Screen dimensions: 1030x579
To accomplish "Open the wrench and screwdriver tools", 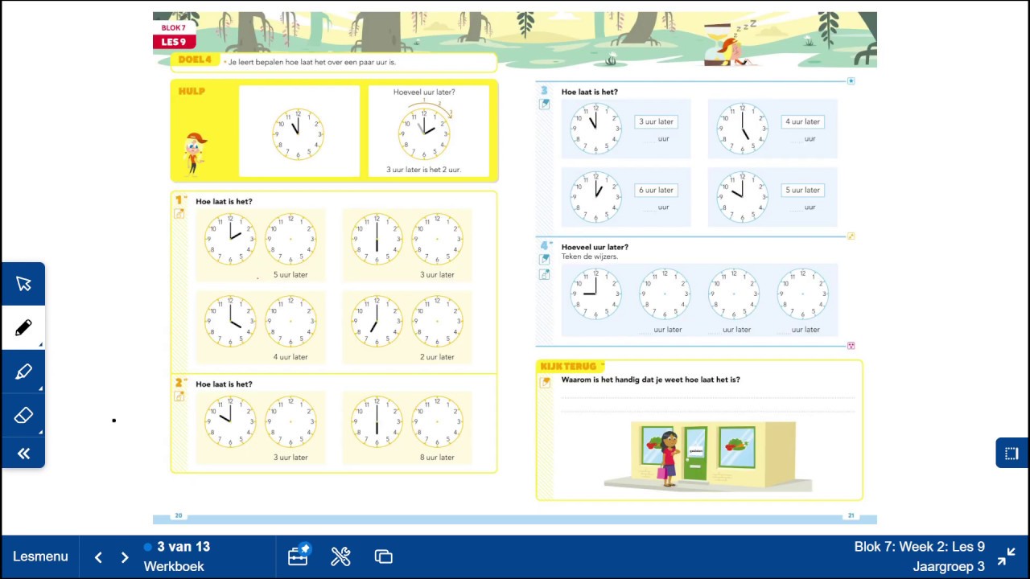I will pos(340,556).
